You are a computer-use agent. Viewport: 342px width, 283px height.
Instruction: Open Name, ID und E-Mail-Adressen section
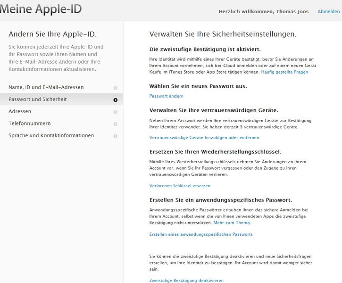pyautogui.click(x=61, y=87)
